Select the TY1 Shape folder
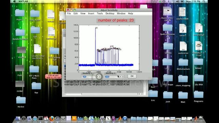Image resolution: width=219 pixels, height=123 pixels. coord(168,78)
